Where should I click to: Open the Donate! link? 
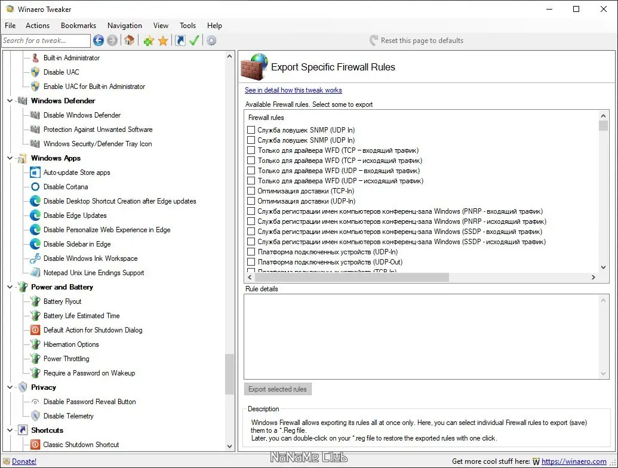[24, 461]
